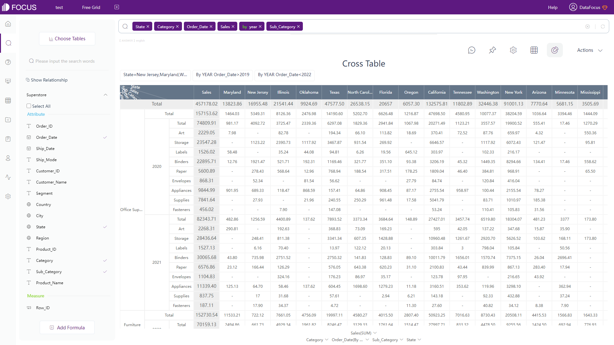Collapse the Superstore table section
Screen dimensions: 614x345
tap(106, 95)
